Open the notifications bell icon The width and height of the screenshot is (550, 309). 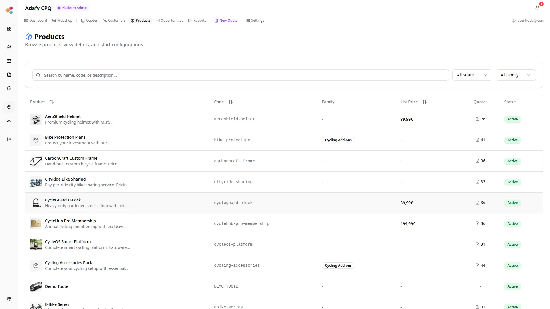coord(537,8)
